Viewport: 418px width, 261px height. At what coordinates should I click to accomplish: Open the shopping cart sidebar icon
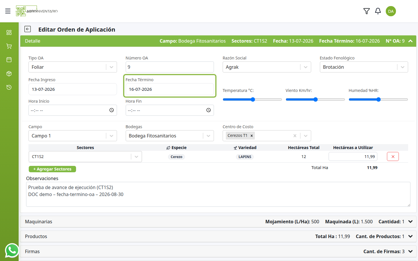click(x=9, y=46)
